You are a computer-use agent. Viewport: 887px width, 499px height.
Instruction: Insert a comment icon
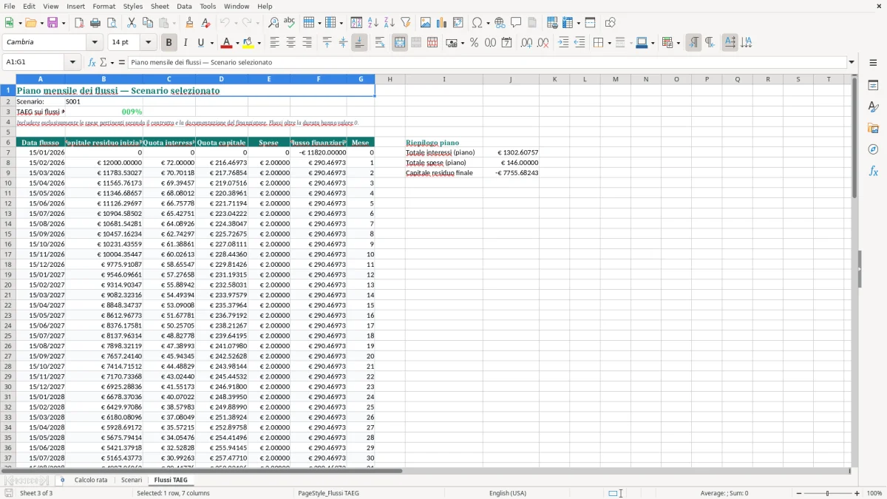click(x=517, y=23)
